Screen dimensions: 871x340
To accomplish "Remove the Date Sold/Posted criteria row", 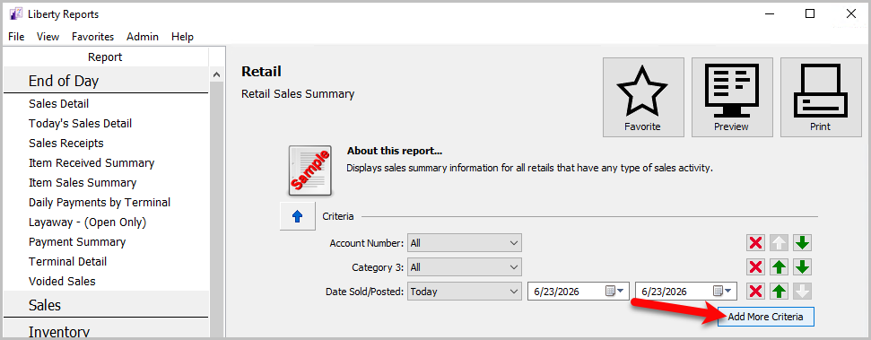I will (x=755, y=292).
